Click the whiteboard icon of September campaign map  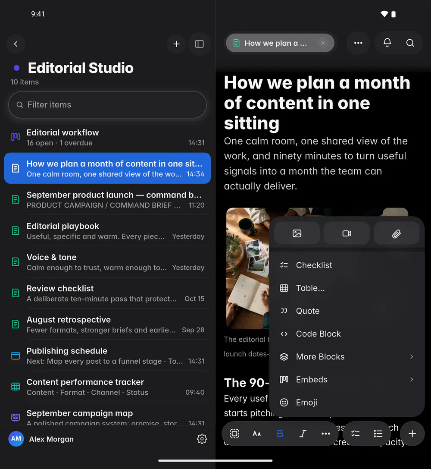(16, 418)
